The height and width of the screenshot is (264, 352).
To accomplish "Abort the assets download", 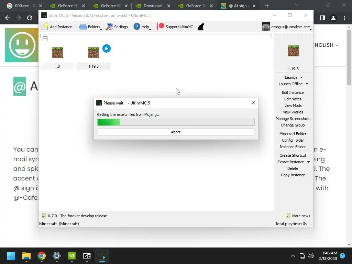I will coord(176,132).
